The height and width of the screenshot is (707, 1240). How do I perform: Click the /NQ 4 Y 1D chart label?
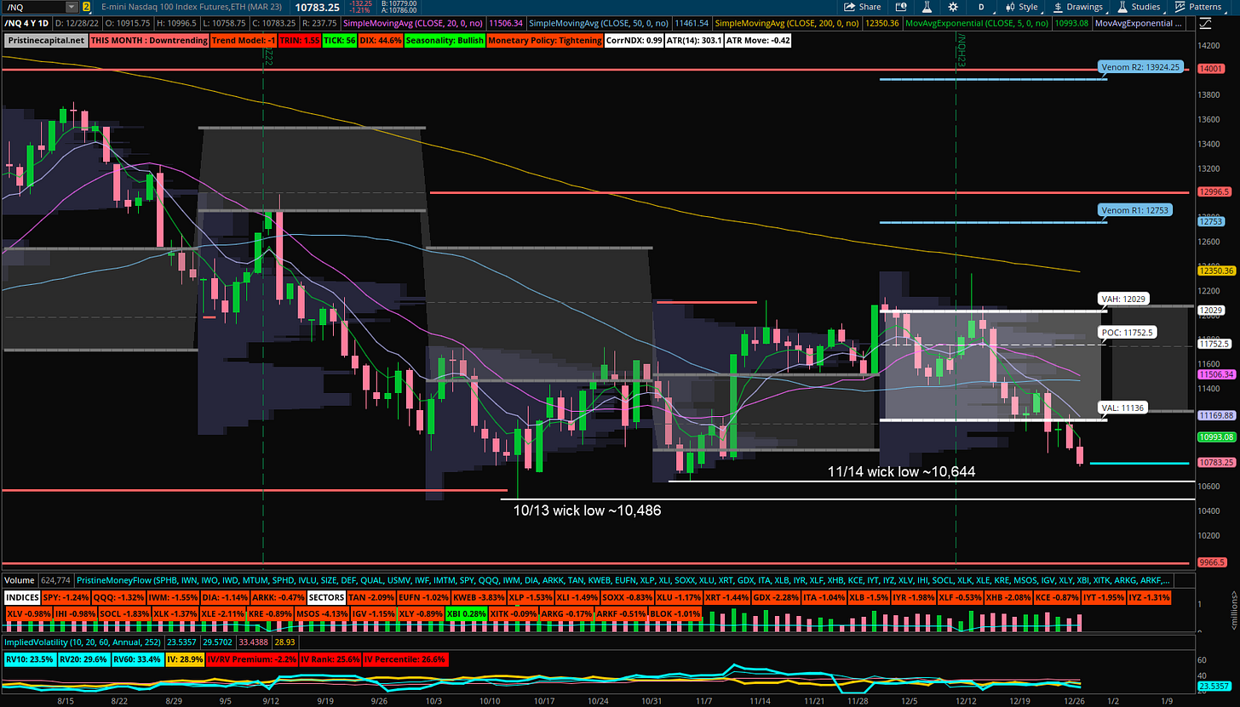coord(25,24)
